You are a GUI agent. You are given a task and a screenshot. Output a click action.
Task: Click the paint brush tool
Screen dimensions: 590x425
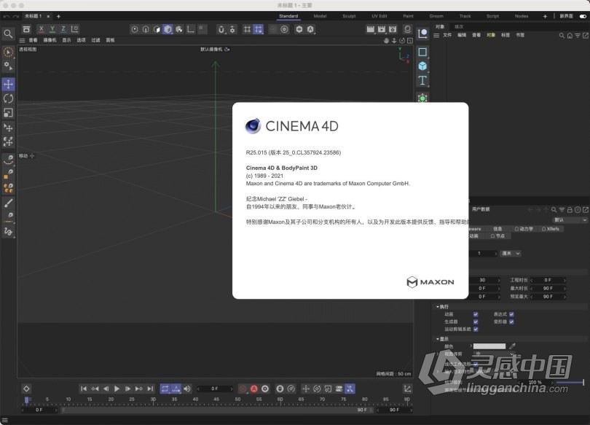coord(8,203)
